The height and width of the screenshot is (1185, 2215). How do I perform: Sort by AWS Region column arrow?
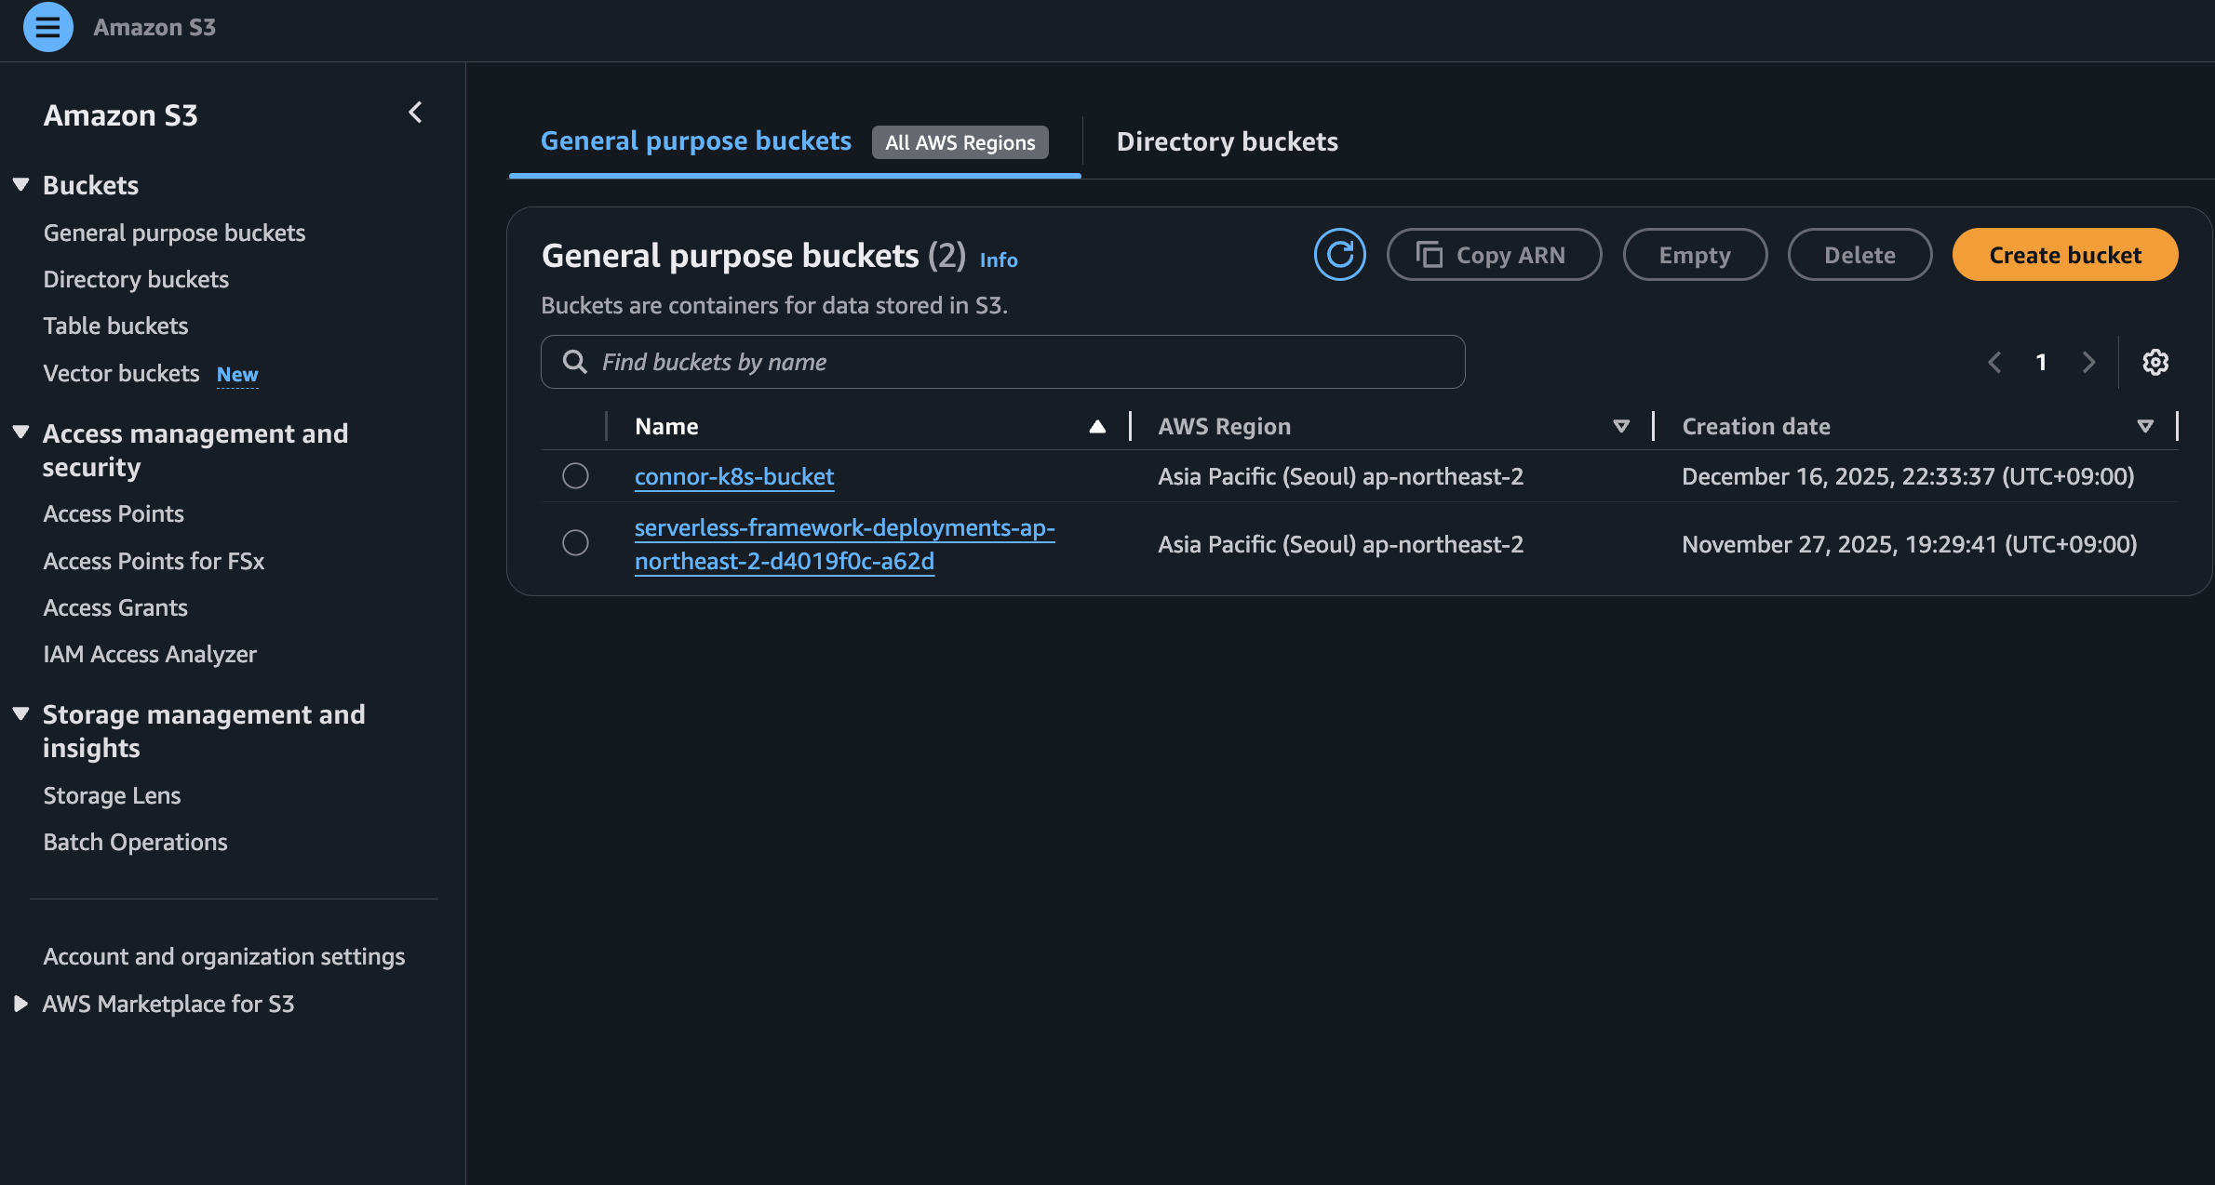1621,426
